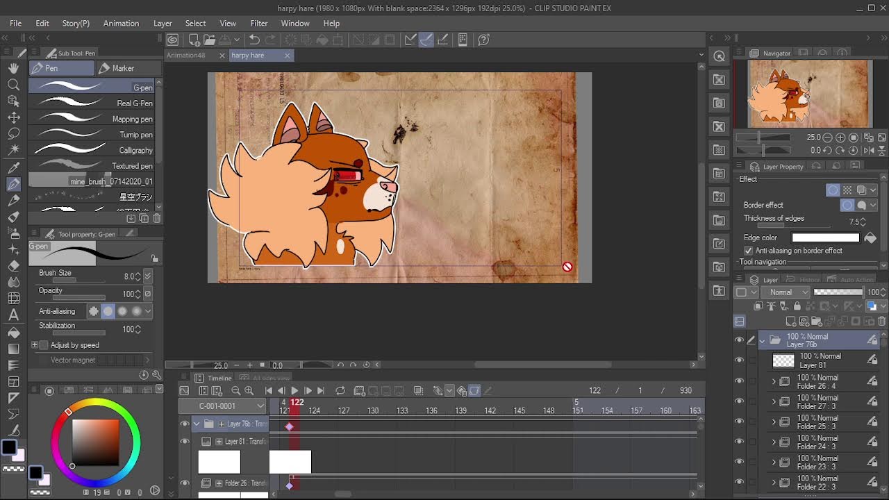Hide the Layer 81 layer
The height and width of the screenshot is (500, 889).
739,360
